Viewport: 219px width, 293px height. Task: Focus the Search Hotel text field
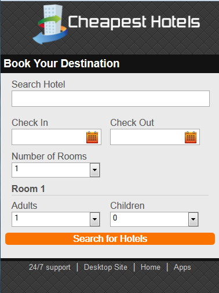(111, 99)
